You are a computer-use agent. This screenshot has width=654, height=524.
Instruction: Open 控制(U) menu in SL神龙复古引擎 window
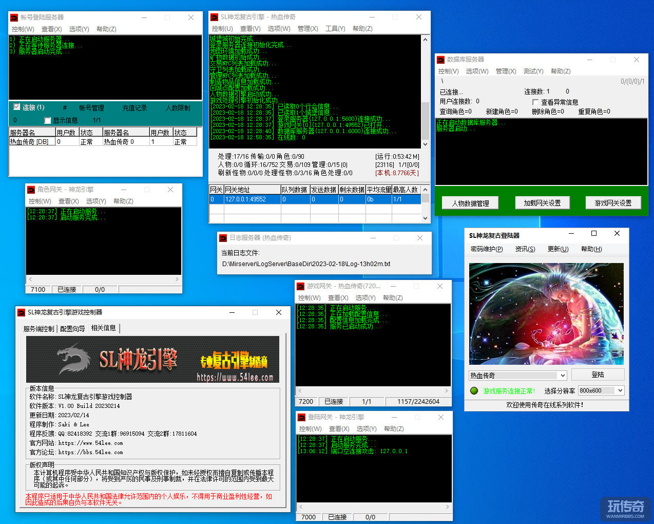point(222,29)
